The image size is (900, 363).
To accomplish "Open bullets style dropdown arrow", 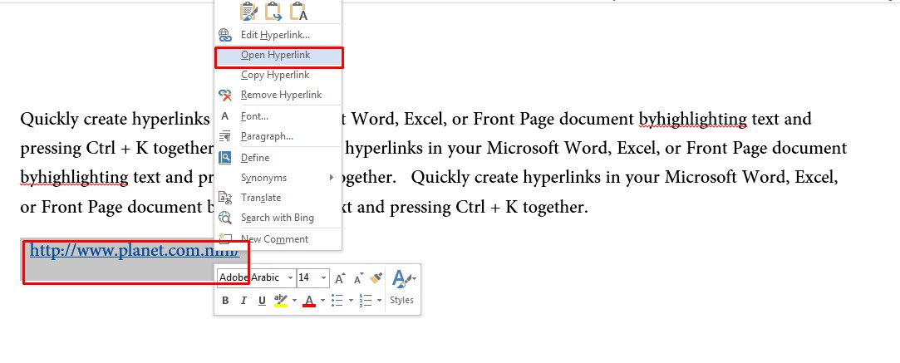I will [351, 301].
